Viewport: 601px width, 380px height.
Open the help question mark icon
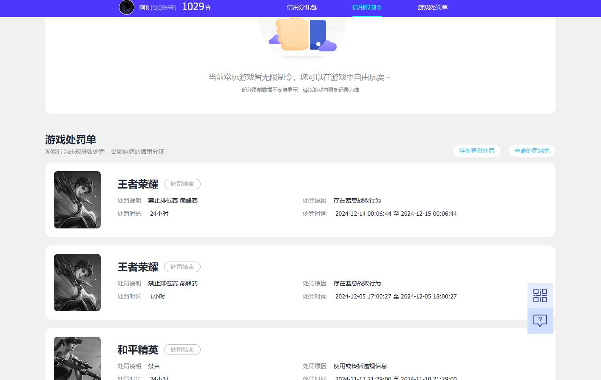coord(540,321)
